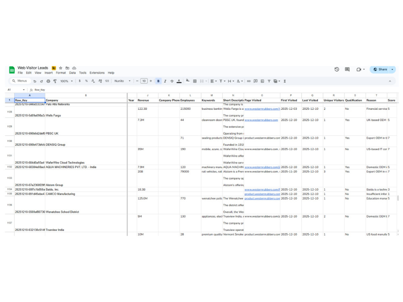Click the formula bar showing Row_Key
Viewport: 403px width, 302px height.
click(216, 90)
